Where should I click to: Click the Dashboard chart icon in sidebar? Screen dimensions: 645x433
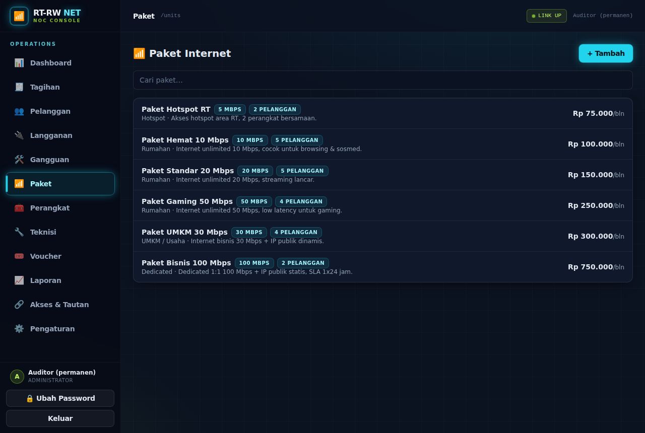click(x=19, y=63)
